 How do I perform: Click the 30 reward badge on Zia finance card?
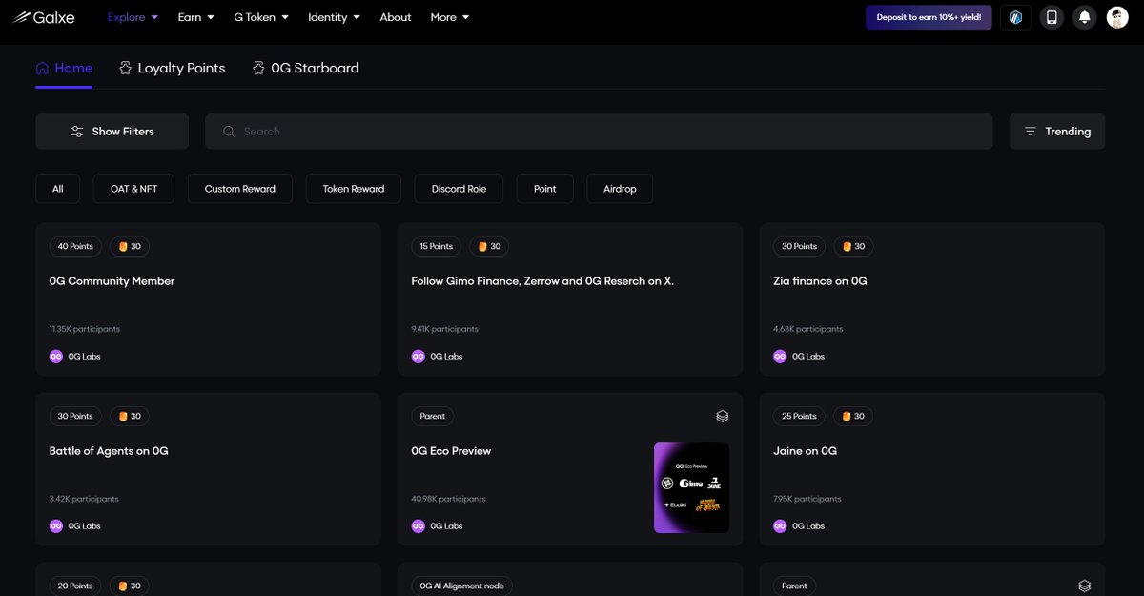pos(854,246)
